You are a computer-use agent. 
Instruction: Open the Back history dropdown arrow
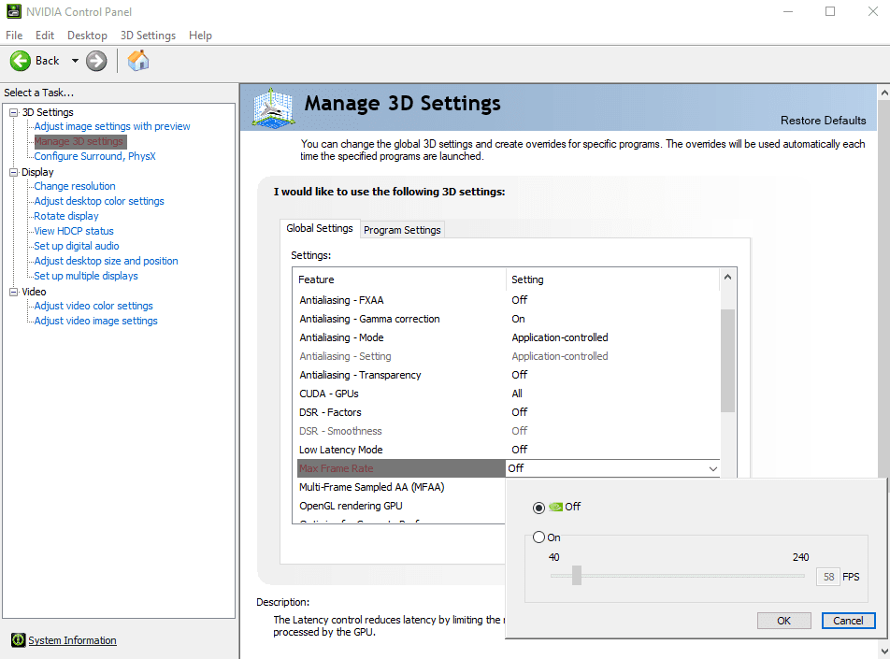[x=75, y=61]
